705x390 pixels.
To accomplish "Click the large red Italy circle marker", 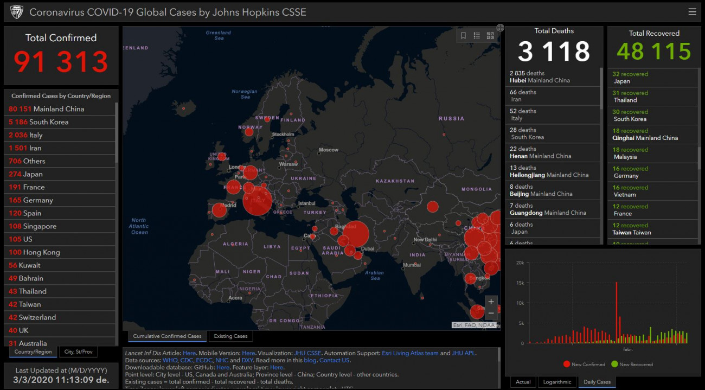I will (258, 200).
